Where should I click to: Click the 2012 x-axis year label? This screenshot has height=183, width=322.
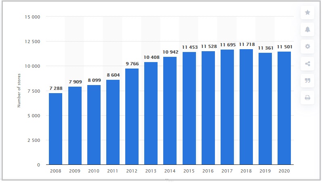(x=132, y=171)
